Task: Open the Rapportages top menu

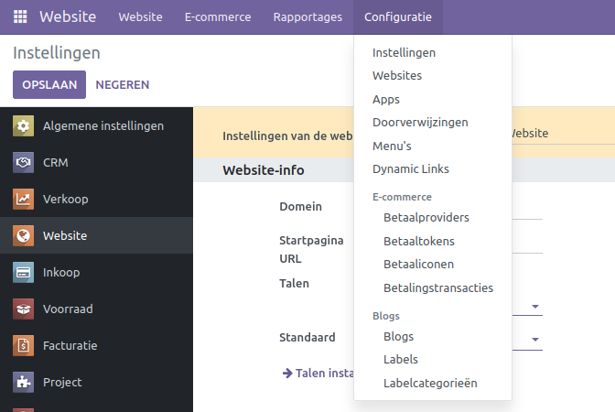Action: (x=307, y=16)
